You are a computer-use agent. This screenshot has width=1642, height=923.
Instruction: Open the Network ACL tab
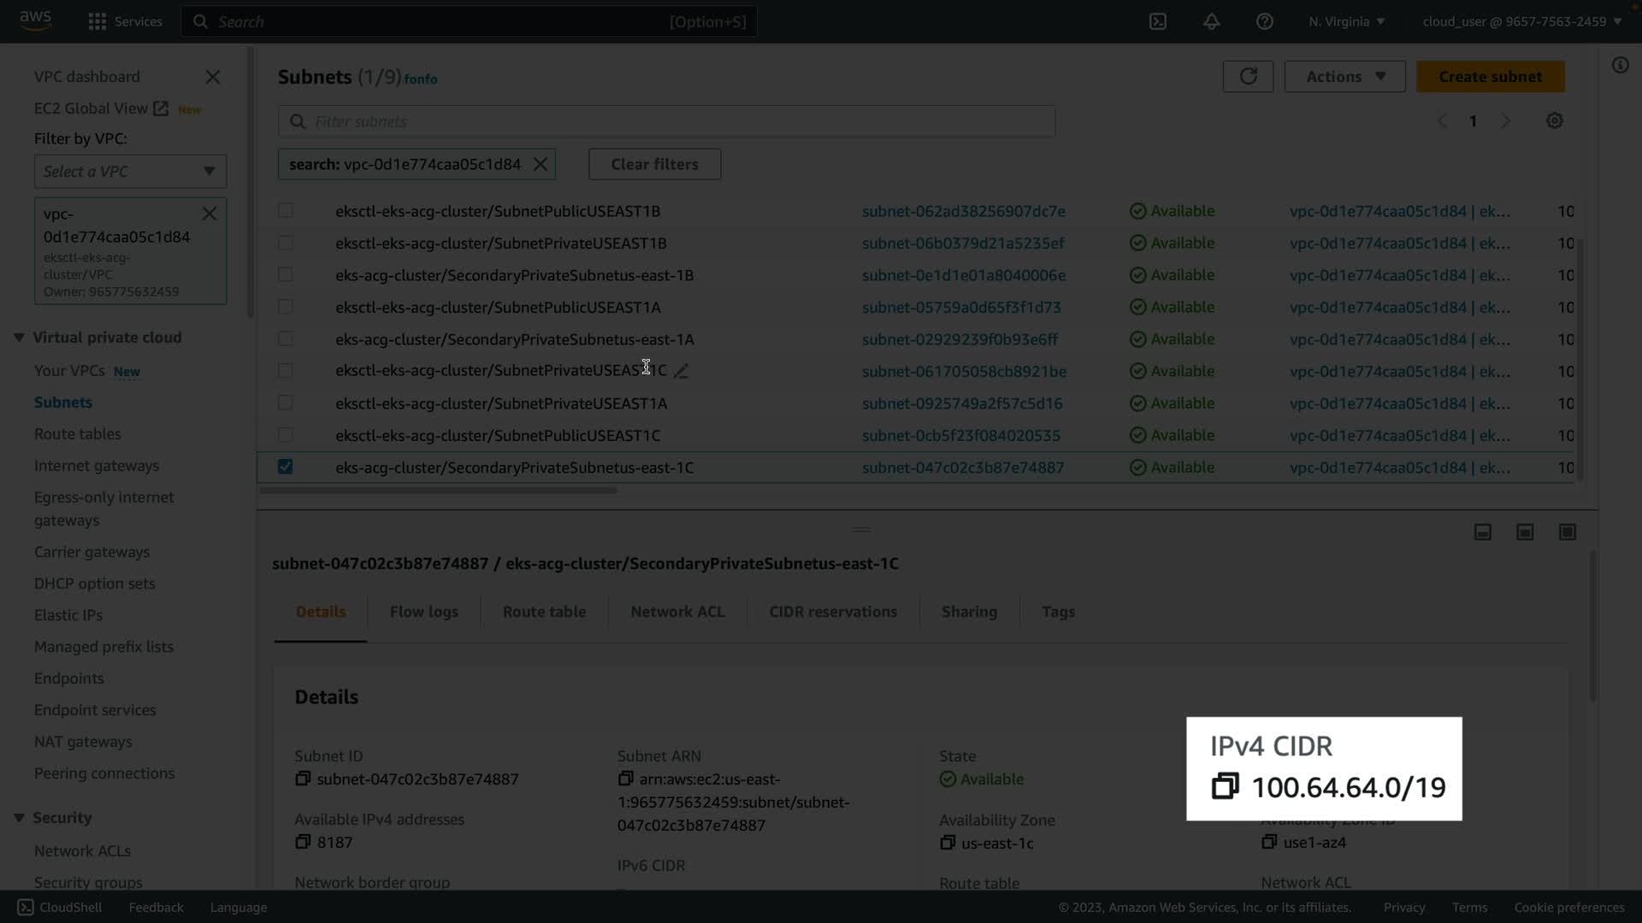(x=677, y=612)
